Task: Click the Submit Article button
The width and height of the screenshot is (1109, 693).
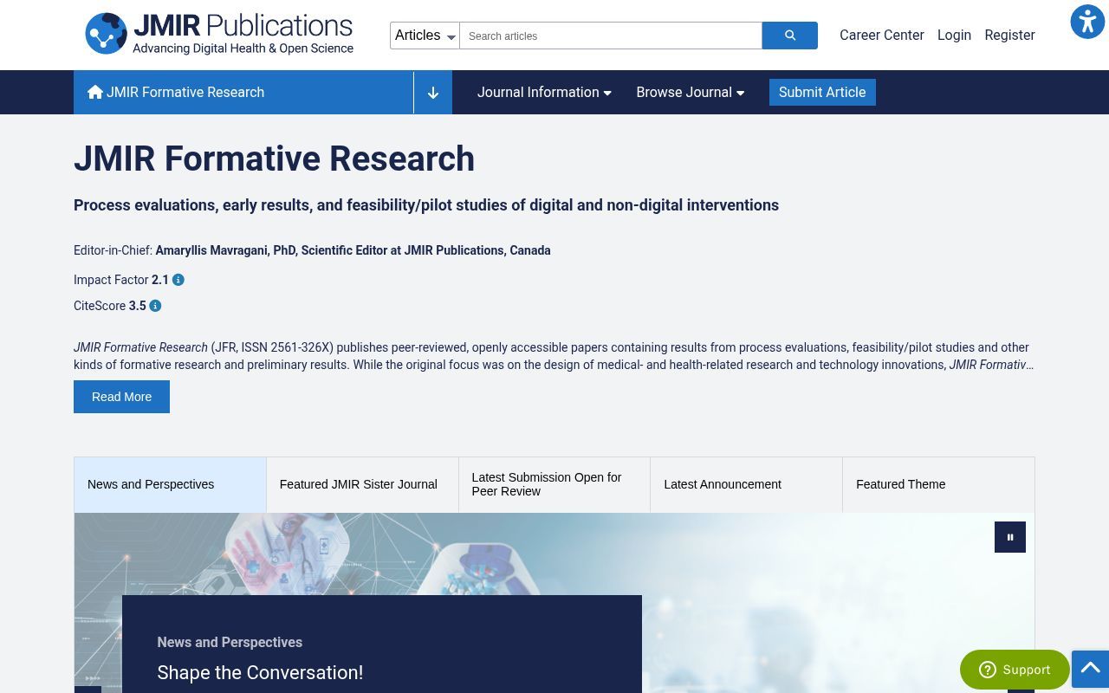Action: (822, 93)
